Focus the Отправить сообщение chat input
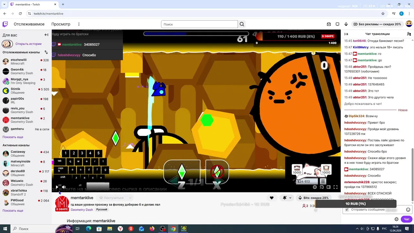Image resolution: width=414 pixels, height=233 pixels. [377, 210]
